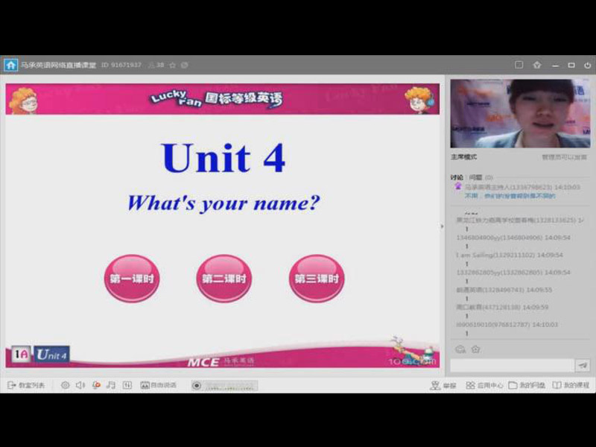Mute the speaker volume icon
The image size is (596, 447).
[x=80, y=385]
